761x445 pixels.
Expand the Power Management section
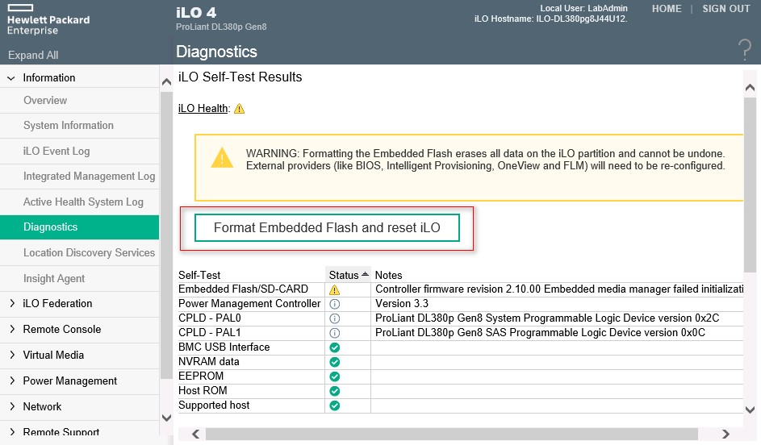(11, 381)
